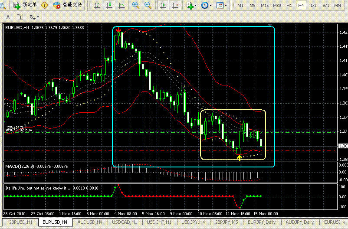The height and width of the screenshot is (229, 348).
Task: Toggle chart shift icon
Action: coord(175,5)
